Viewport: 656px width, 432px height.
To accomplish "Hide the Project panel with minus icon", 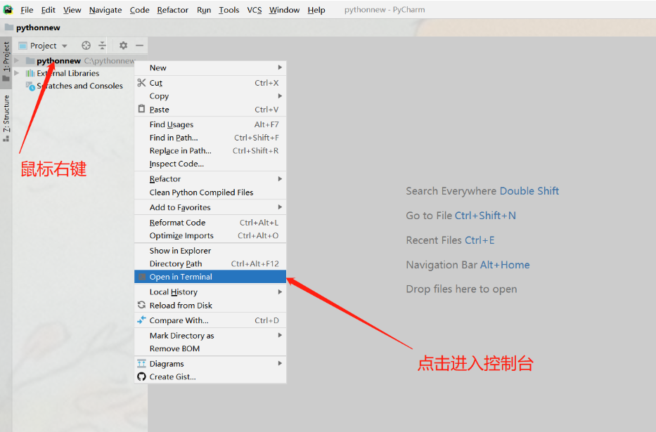I will pos(140,45).
